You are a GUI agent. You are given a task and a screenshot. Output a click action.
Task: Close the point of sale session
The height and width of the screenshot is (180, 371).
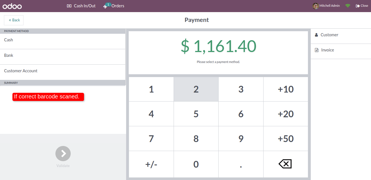362,6
